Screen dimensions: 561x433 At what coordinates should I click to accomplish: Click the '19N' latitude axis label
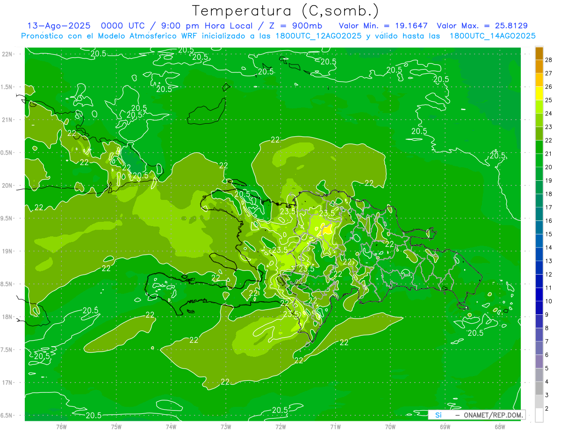click(x=7, y=251)
